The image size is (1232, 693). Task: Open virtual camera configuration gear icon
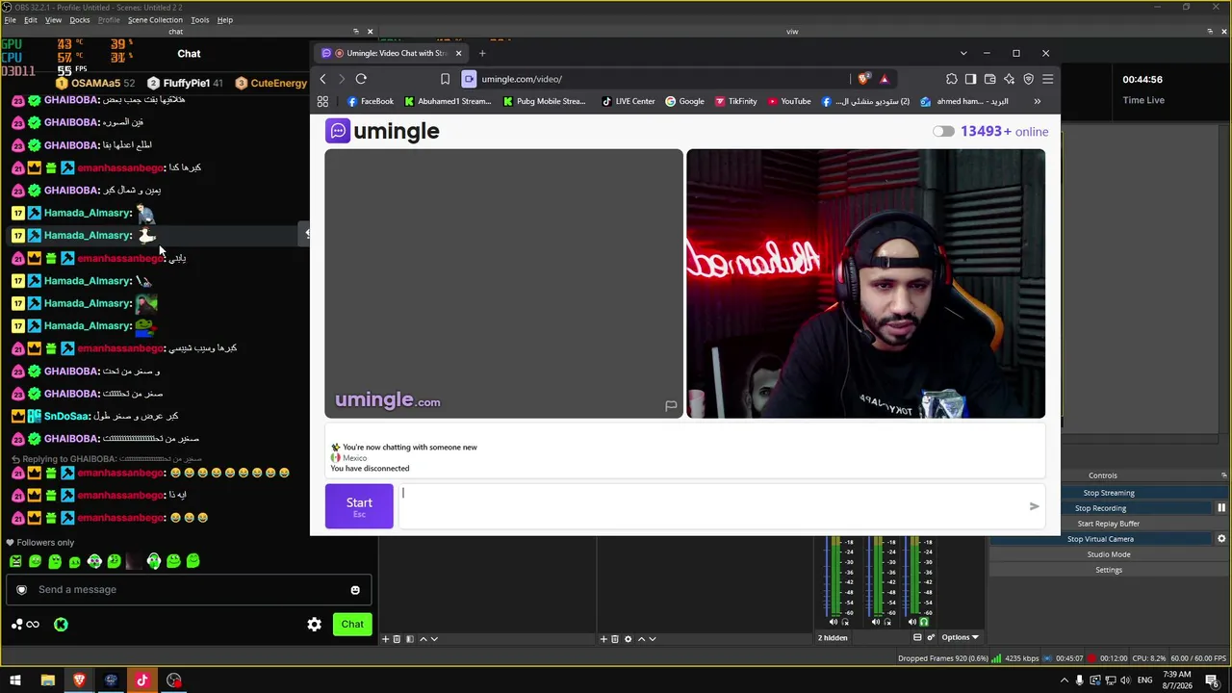tap(1221, 539)
